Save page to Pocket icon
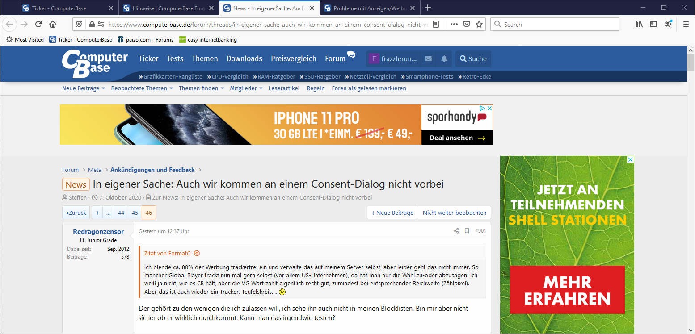 [x=466, y=24]
